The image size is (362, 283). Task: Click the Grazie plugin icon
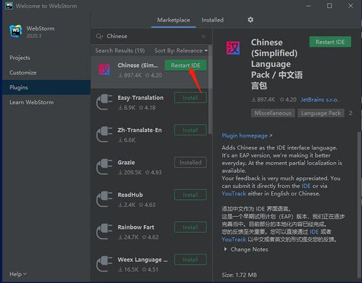click(x=104, y=167)
